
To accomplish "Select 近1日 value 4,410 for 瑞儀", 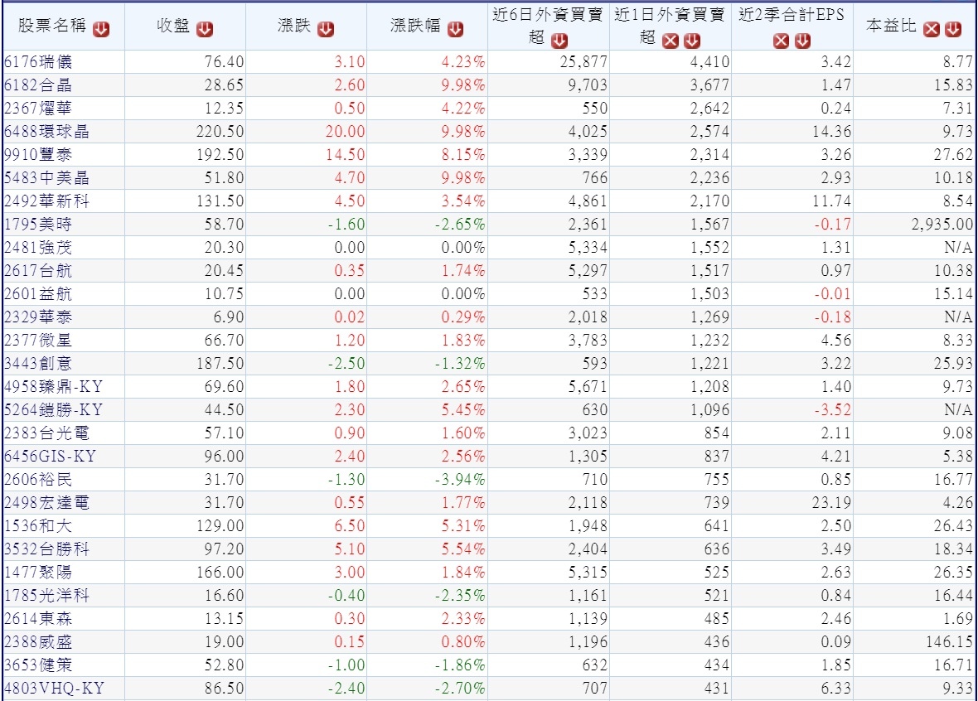I will click(709, 62).
